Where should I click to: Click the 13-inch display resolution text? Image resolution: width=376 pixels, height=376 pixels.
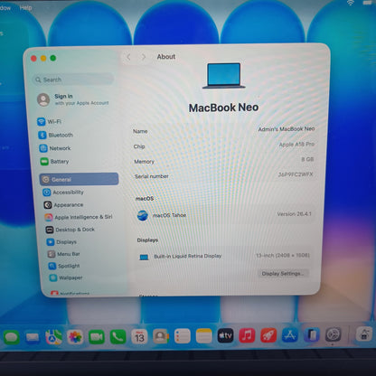coord(283,255)
